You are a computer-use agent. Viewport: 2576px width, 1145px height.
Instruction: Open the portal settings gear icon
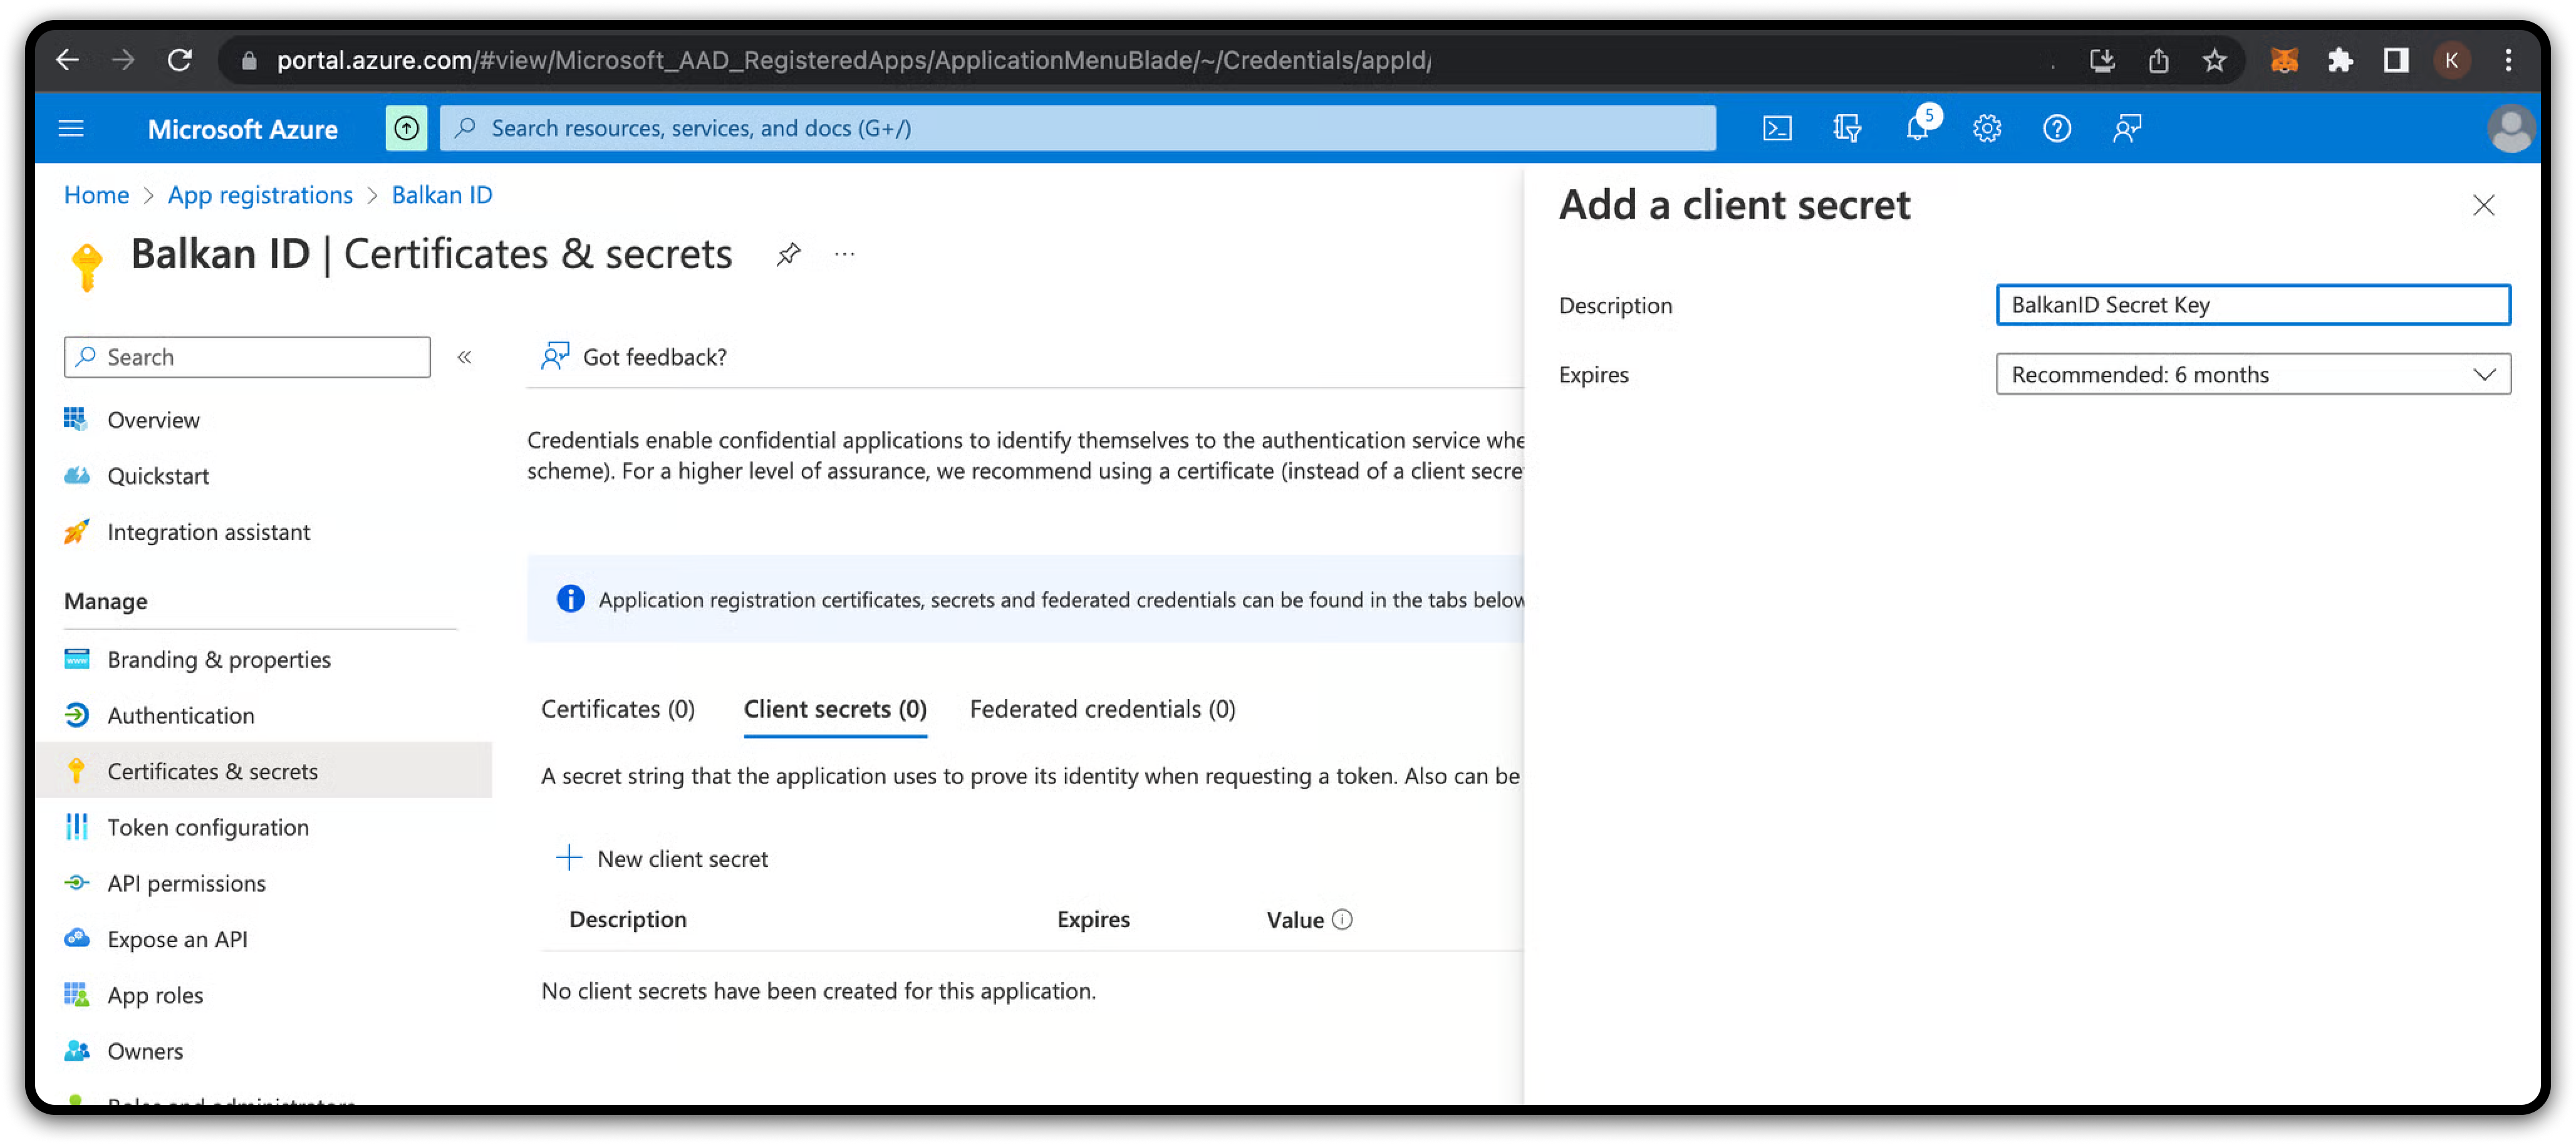point(1987,128)
